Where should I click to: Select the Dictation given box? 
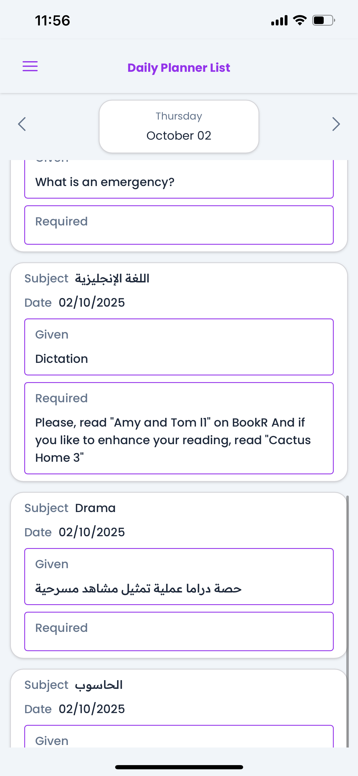tap(179, 347)
